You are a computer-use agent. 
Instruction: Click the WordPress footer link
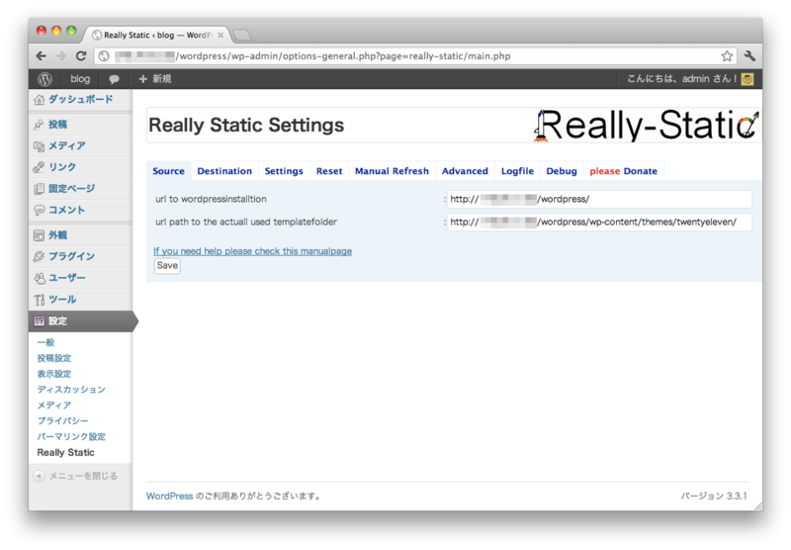coord(169,496)
